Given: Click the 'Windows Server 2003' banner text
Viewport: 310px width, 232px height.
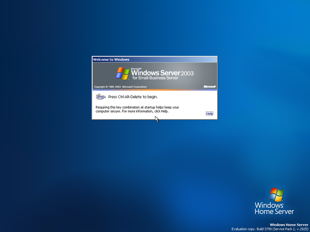Looking at the screenshot, I should [x=162, y=73].
